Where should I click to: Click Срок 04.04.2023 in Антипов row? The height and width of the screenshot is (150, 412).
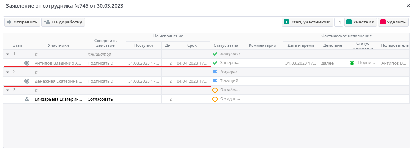[192, 63]
